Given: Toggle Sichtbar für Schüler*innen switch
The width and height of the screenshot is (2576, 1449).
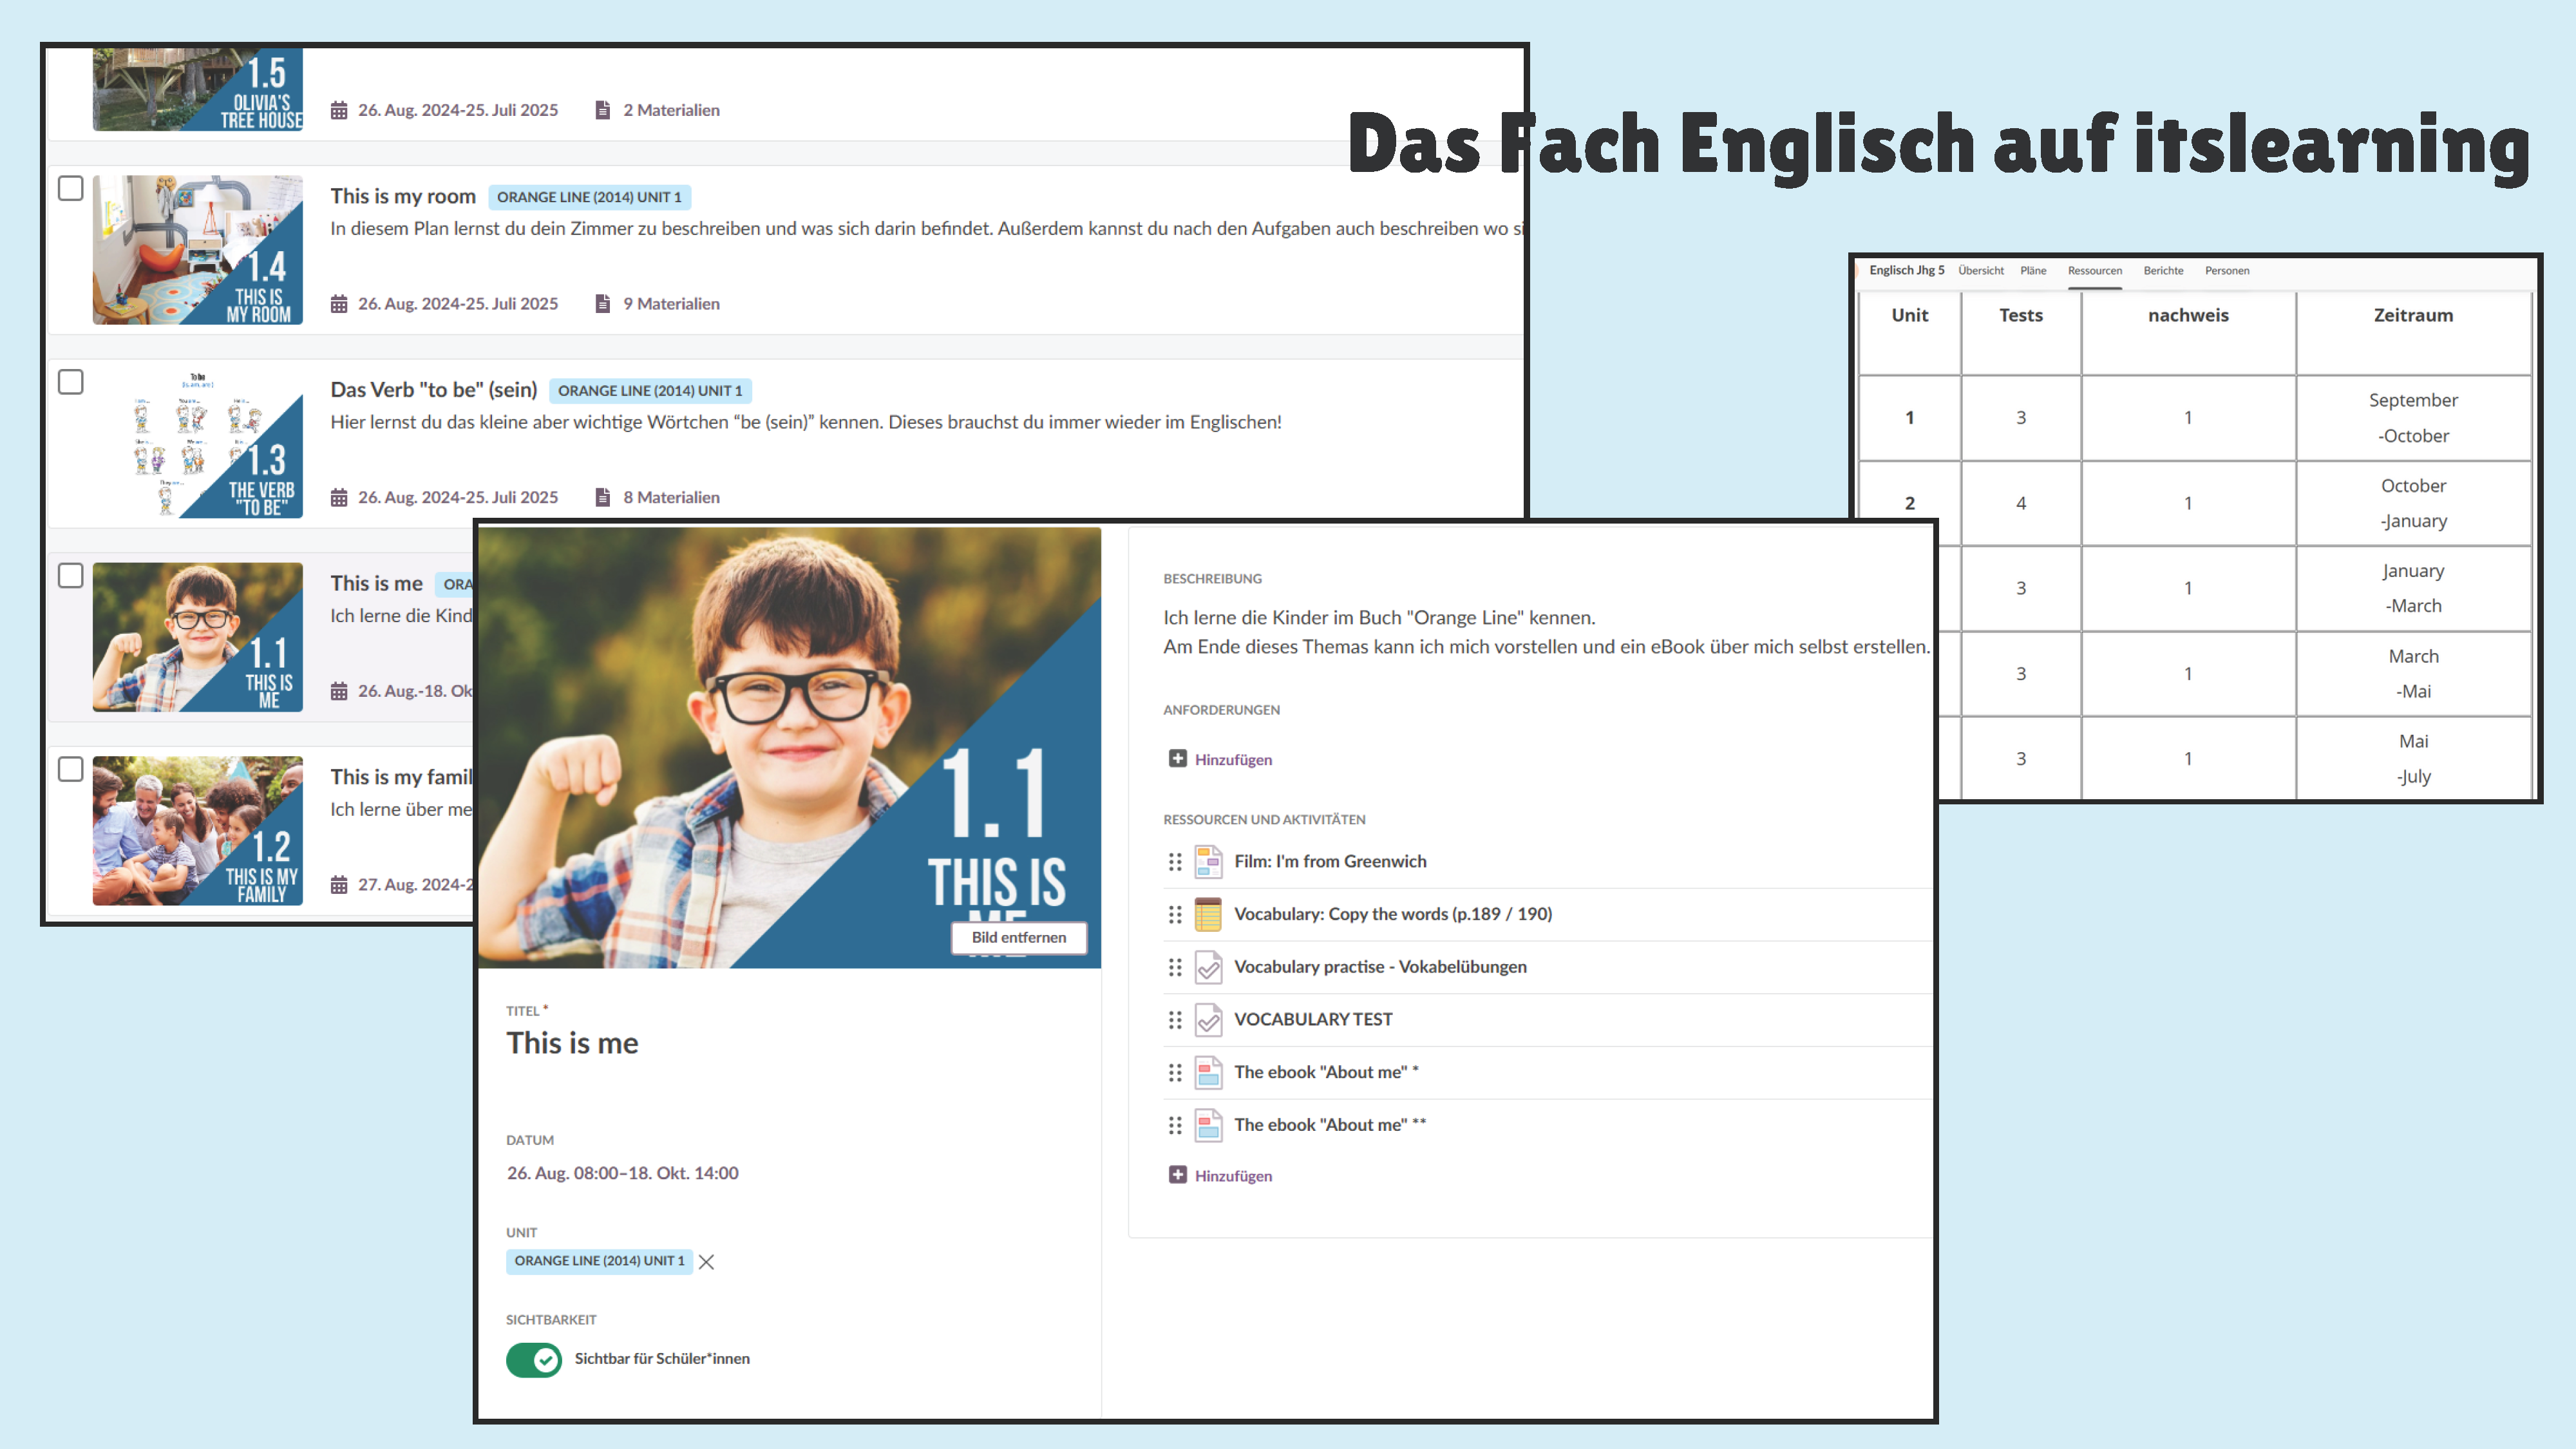Looking at the screenshot, I should point(533,1359).
